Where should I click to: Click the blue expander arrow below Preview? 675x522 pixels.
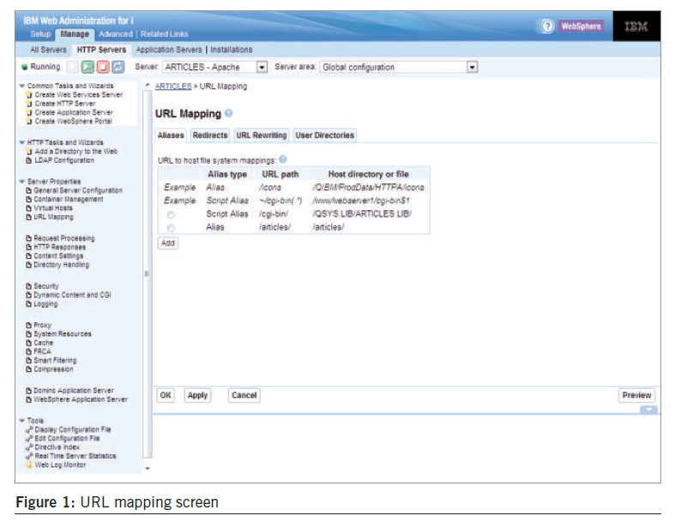click(x=648, y=409)
